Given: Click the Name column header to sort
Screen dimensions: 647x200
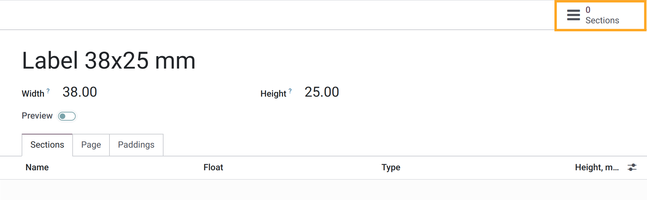Looking at the screenshot, I should (x=37, y=167).
